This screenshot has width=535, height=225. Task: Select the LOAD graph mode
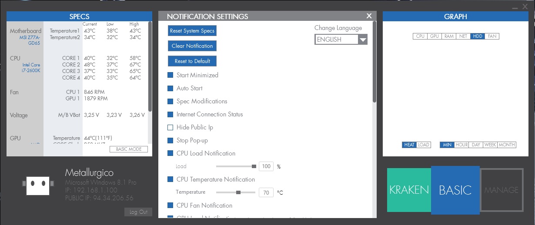click(x=423, y=145)
